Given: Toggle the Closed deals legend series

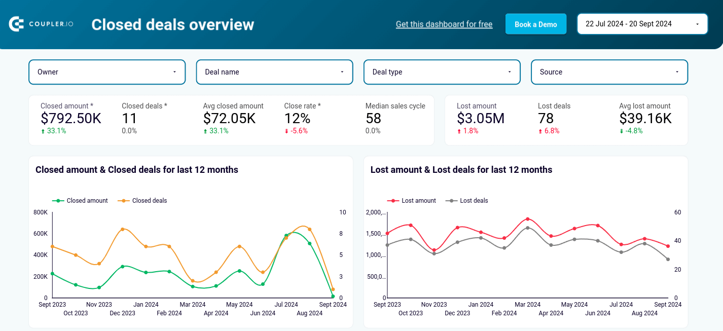Looking at the screenshot, I should point(143,201).
